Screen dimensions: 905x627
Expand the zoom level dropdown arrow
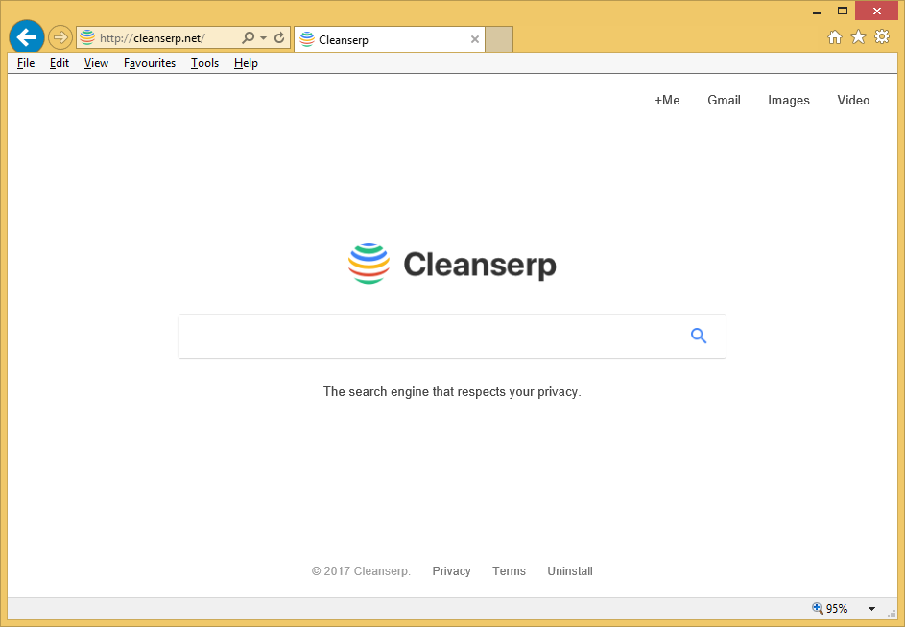[871, 609]
